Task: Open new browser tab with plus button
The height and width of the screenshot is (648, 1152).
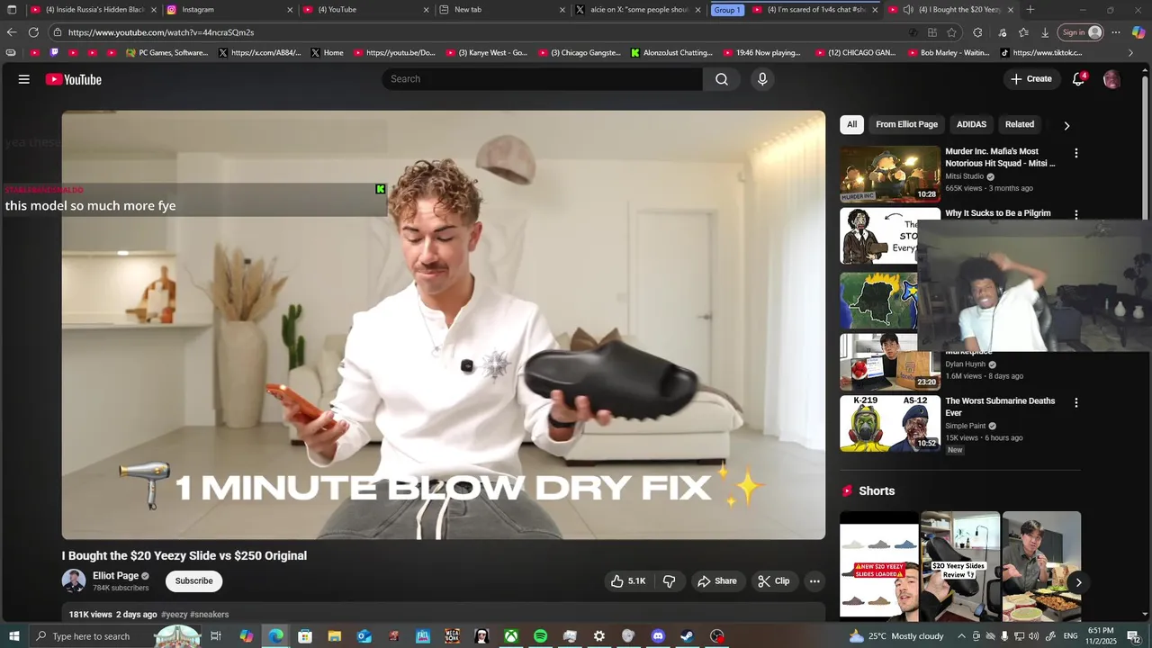Action: (1030, 10)
